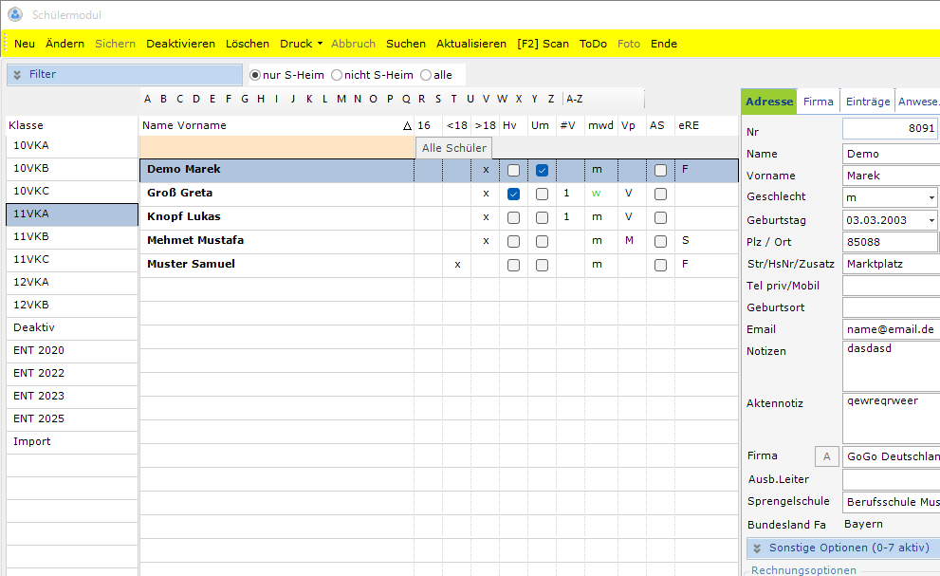Switch to the Einträge tab
Viewport: 940px width, 576px height.
click(x=868, y=102)
